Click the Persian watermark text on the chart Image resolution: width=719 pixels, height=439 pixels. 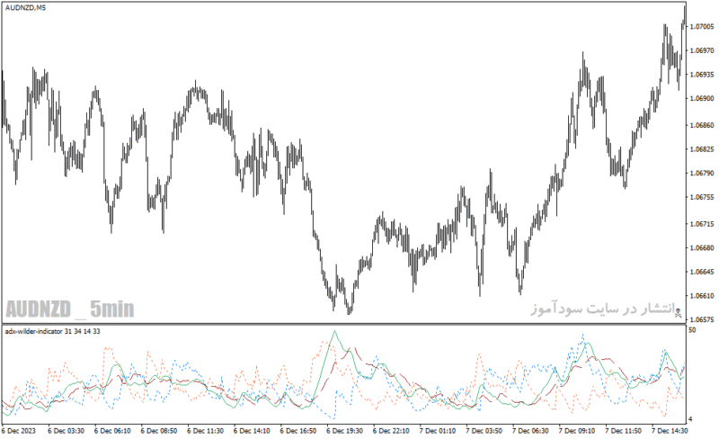(603, 309)
